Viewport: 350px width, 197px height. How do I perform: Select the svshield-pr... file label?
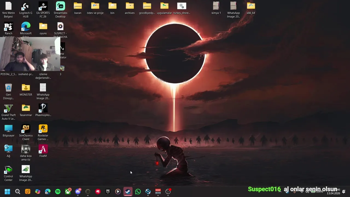26,74
